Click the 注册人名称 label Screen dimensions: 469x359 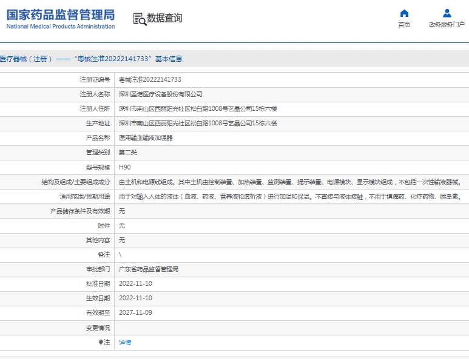(x=95, y=94)
